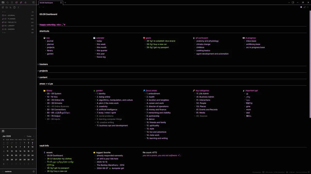Switch to editing view with the pencil icon
This screenshot has width=311, height=174.
click(x=305, y=7)
